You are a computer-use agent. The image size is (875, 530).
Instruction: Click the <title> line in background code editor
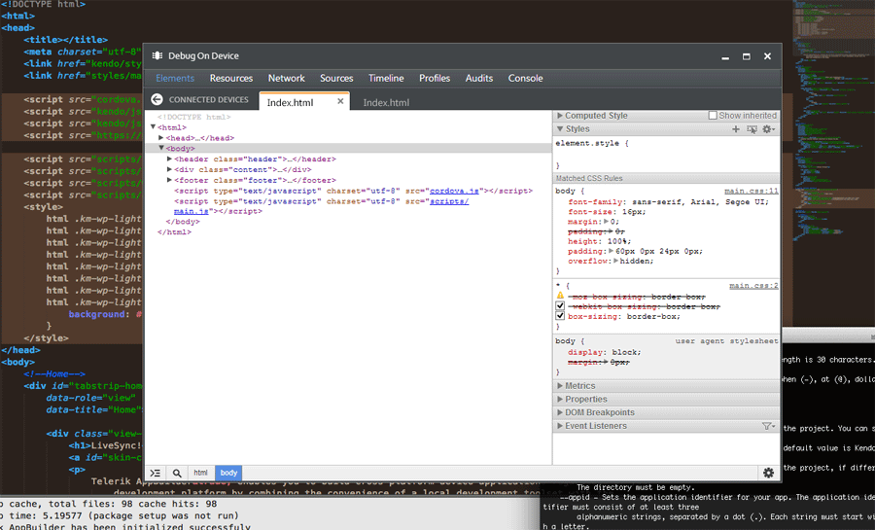(65, 40)
